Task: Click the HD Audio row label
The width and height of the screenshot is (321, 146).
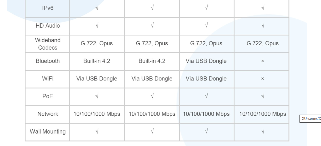Action: [x=47, y=26]
